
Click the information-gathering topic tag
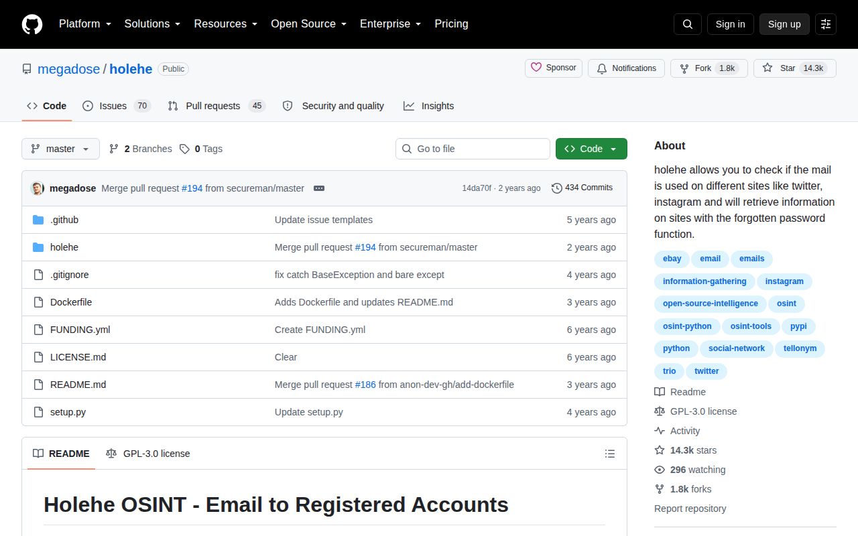pyautogui.click(x=704, y=281)
